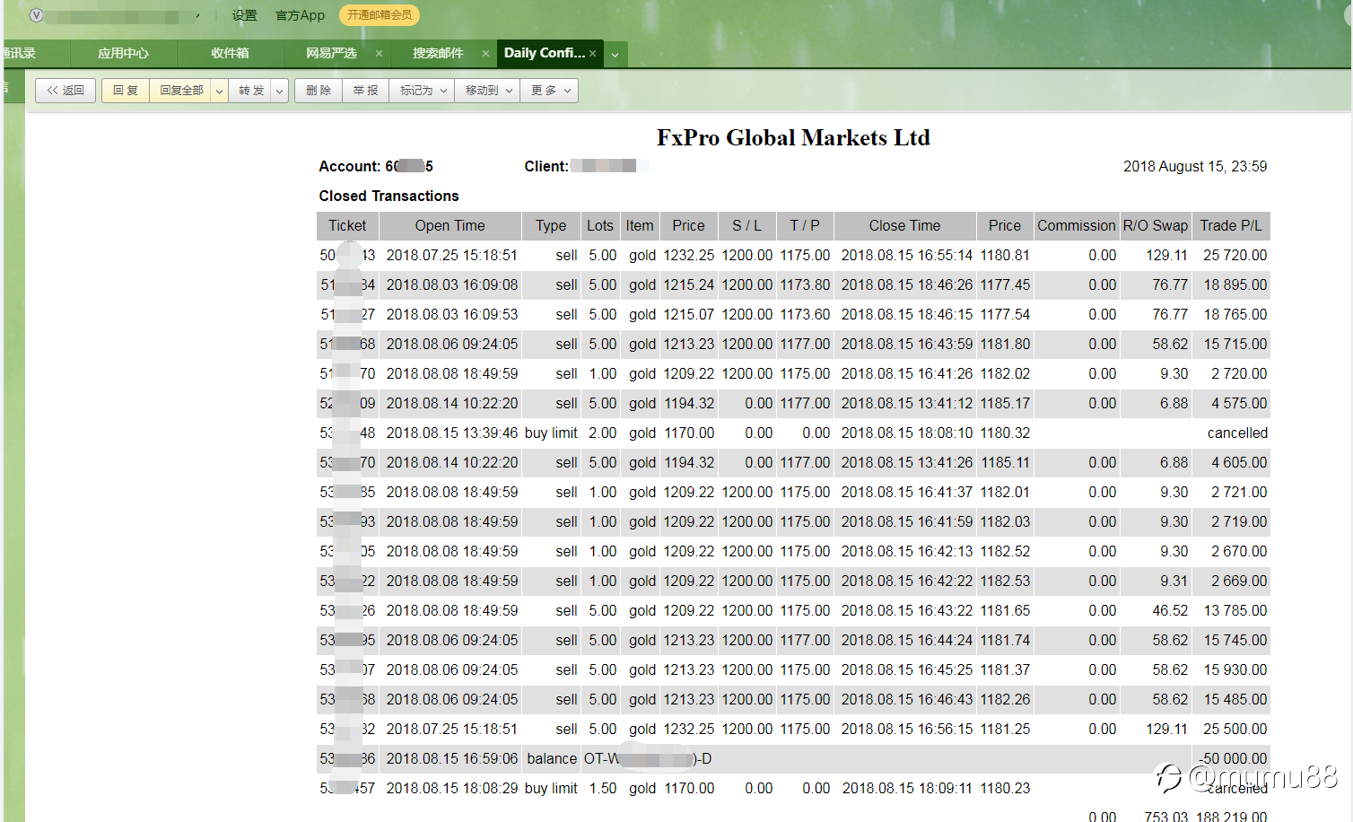Click 转发 forward button
The image size is (1353, 822).
coord(251,91)
